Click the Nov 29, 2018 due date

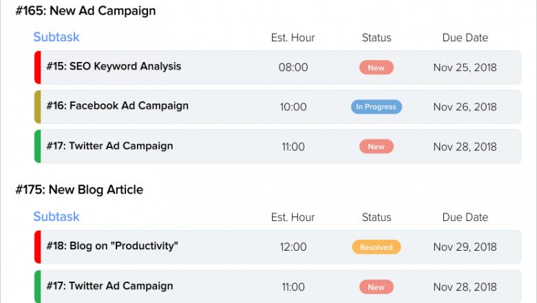pos(465,247)
